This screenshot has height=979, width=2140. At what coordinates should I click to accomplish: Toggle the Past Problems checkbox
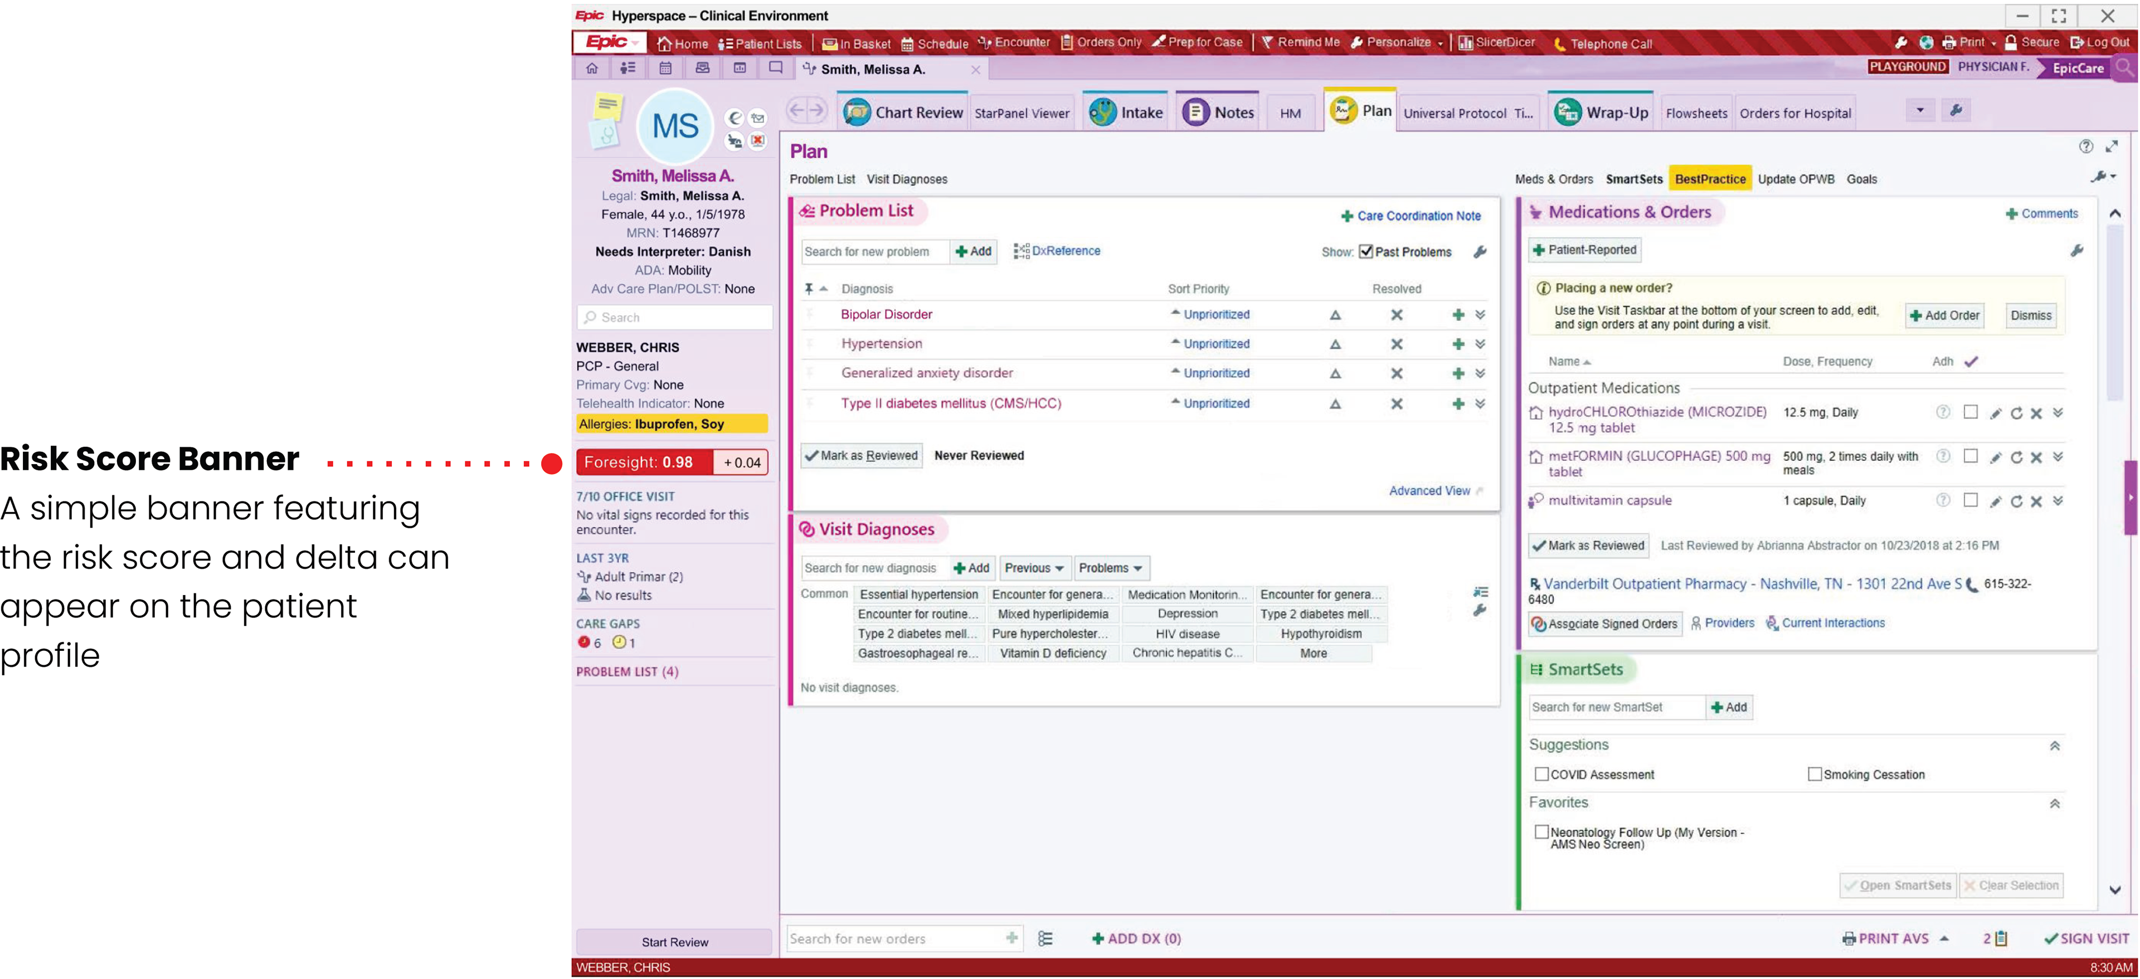pyautogui.click(x=1366, y=252)
